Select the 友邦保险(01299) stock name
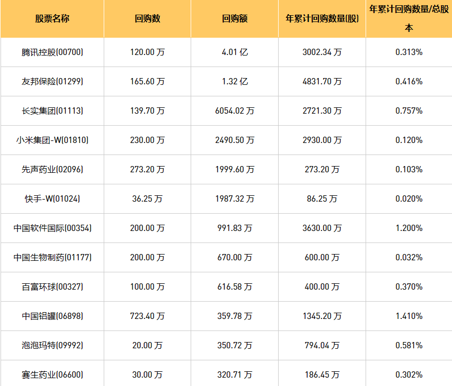 click(x=52, y=82)
